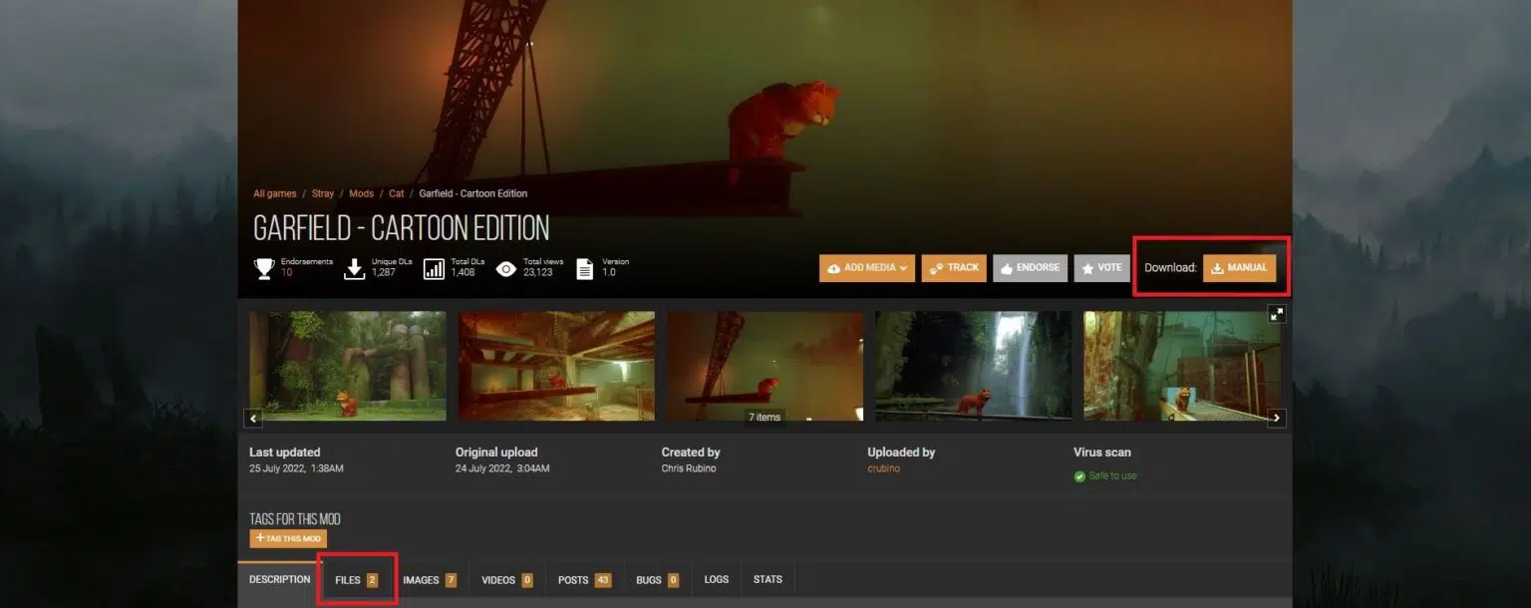This screenshot has width=1531, height=608.
Task: Show next gallery images with right arrow
Action: tap(1277, 419)
